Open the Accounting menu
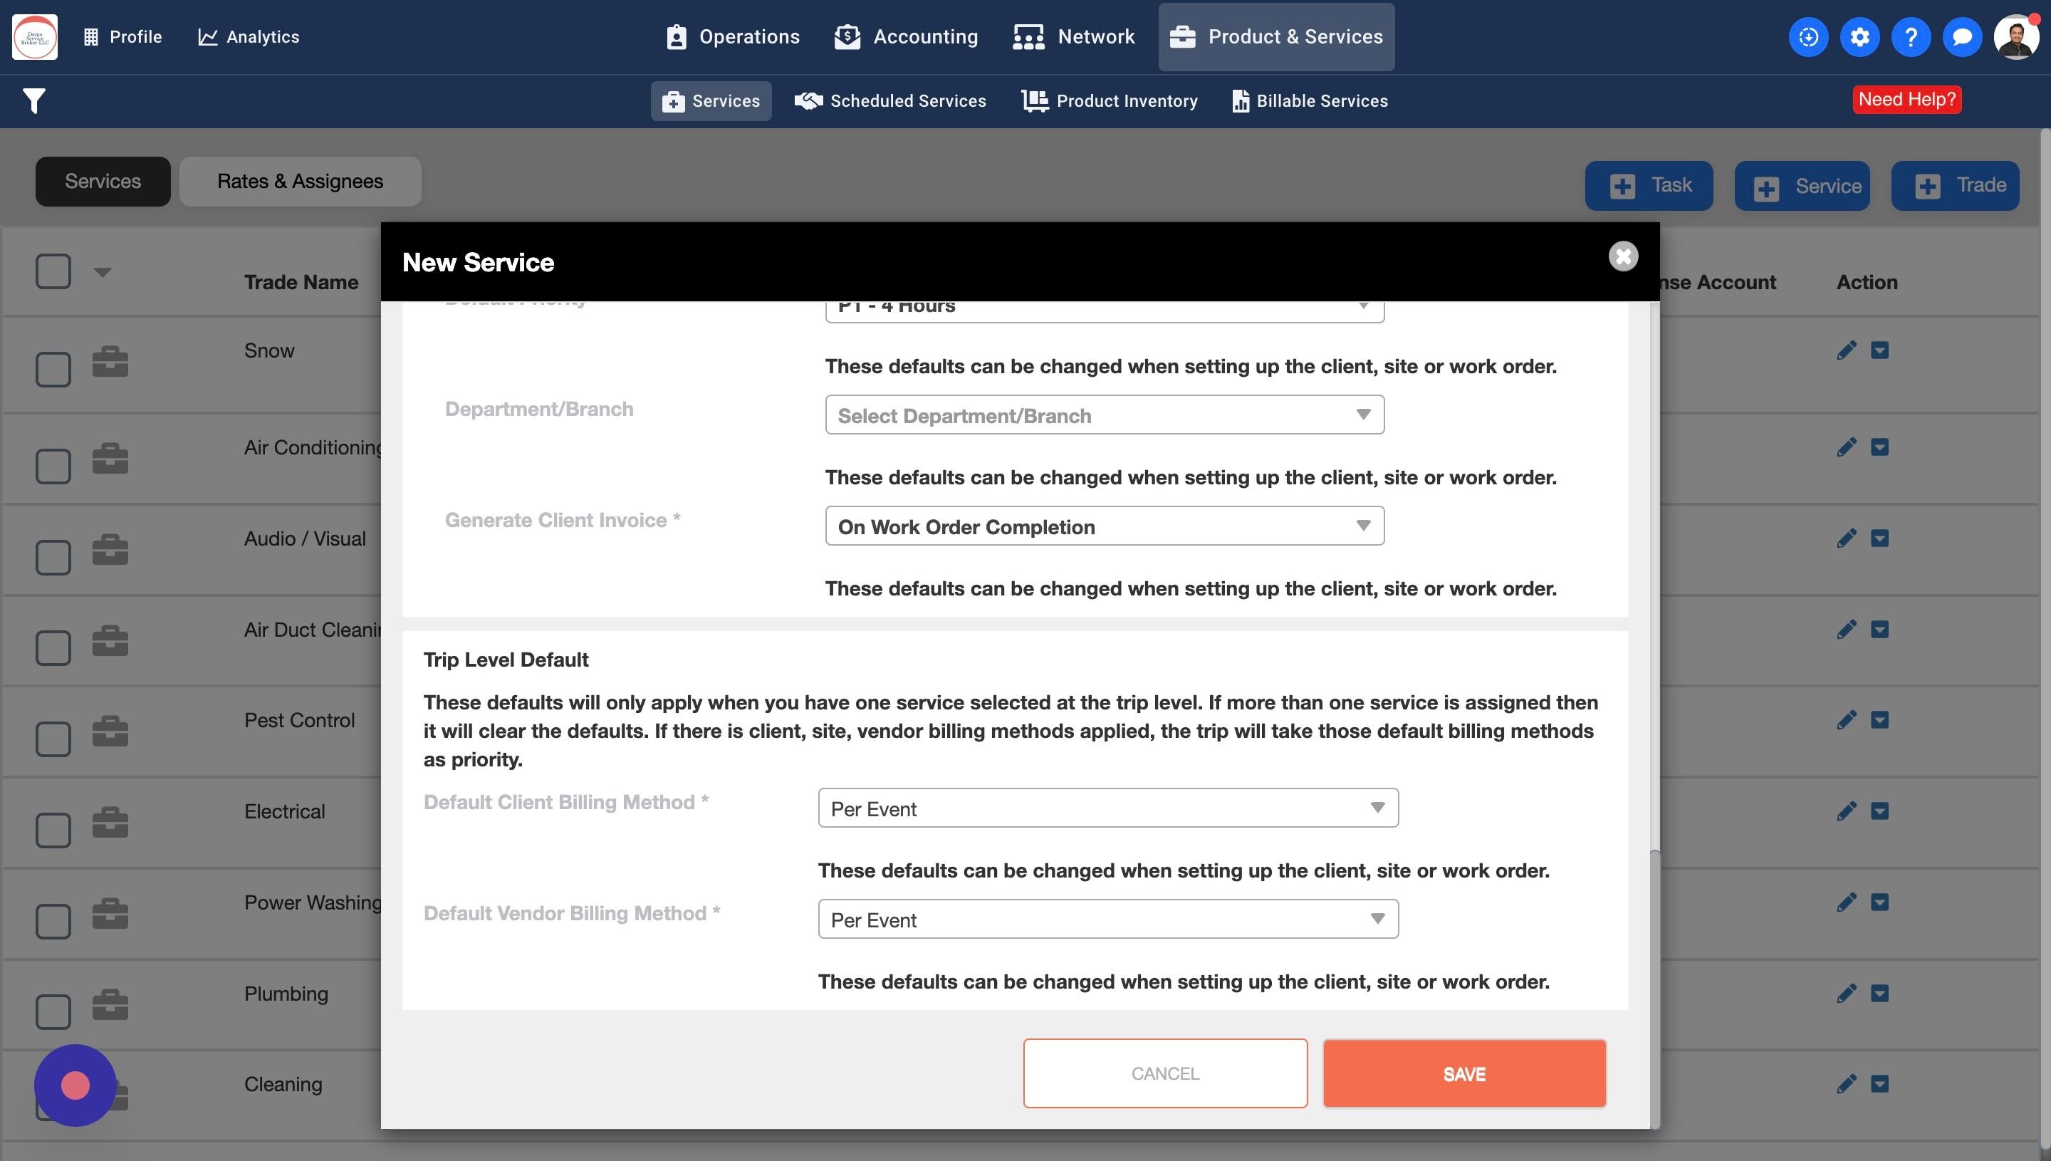This screenshot has width=2051, height=1161. click(906, 36)
